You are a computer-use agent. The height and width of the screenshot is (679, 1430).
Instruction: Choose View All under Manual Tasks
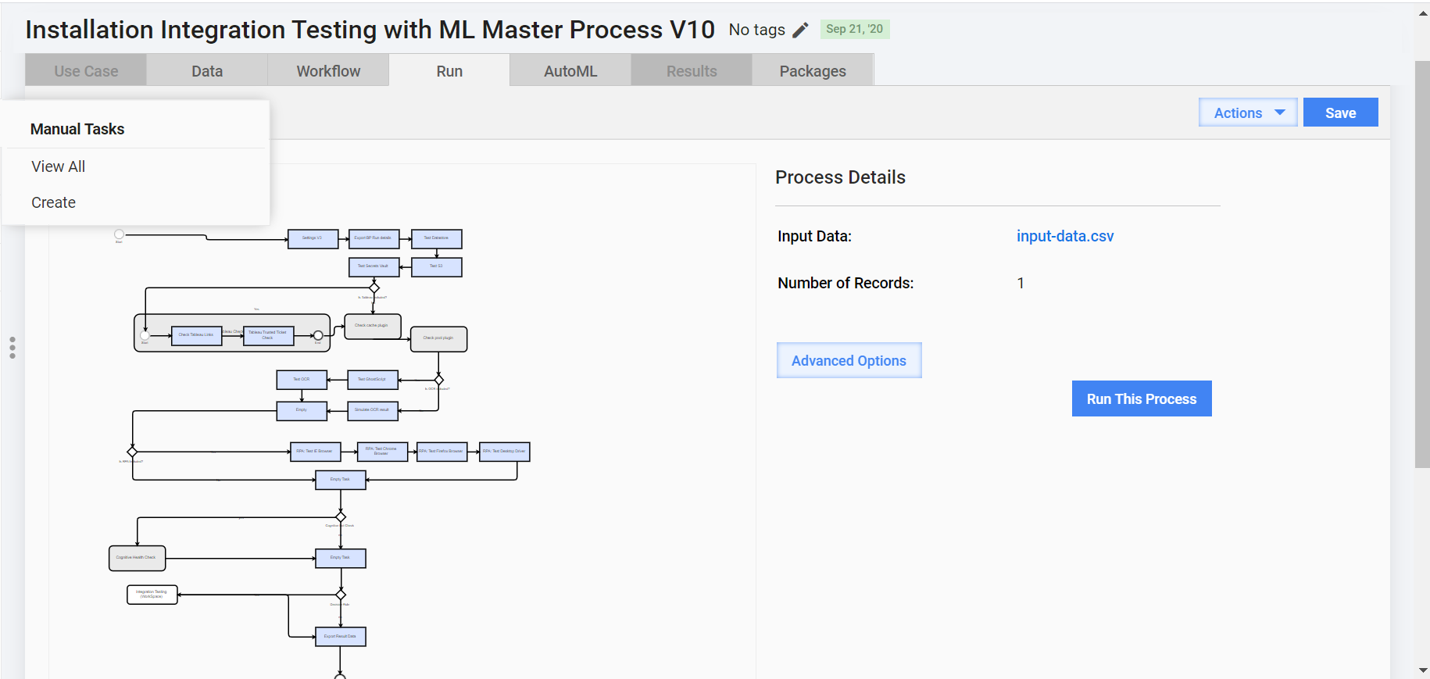click(x=59, y=166)
